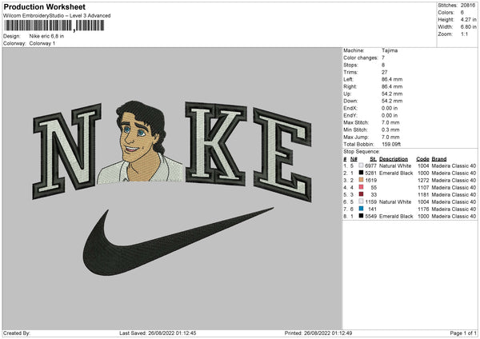Click the 'Description' column header
480x339 pixels.
(x=394, y=159)
